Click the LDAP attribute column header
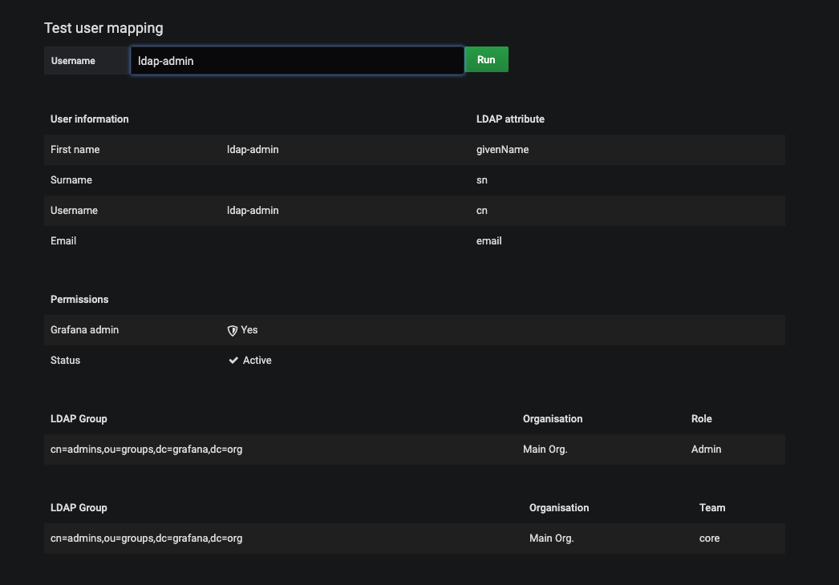 510,119
